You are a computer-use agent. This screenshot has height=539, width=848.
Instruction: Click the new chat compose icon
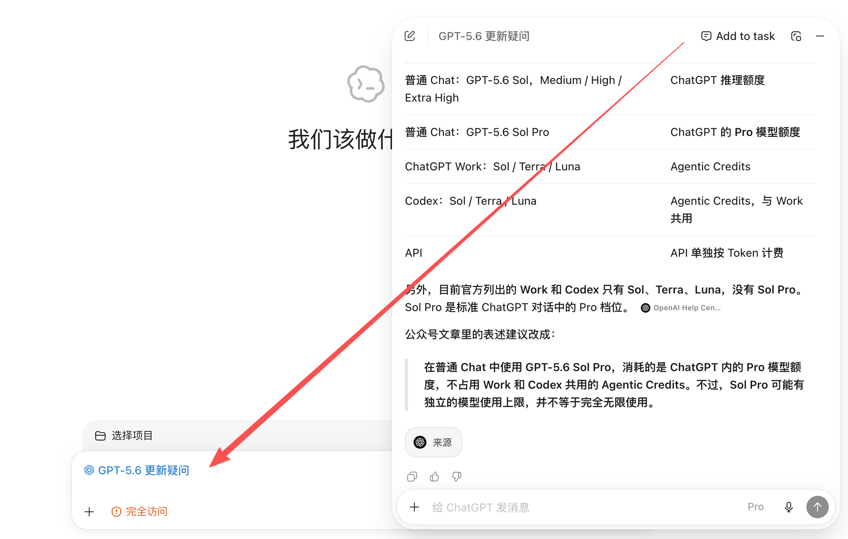click(410, 36)
